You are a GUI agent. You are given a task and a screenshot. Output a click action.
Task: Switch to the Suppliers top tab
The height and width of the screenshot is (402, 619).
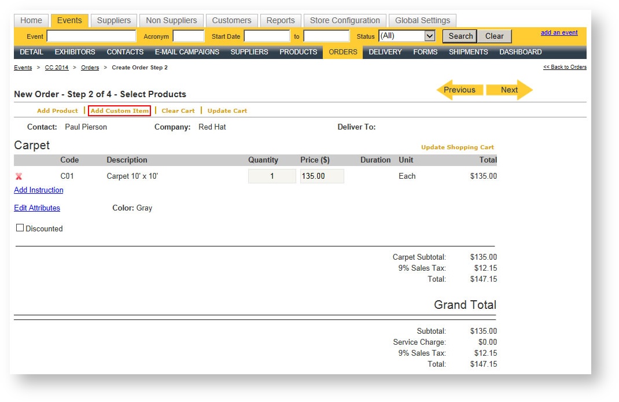point(113,20)
